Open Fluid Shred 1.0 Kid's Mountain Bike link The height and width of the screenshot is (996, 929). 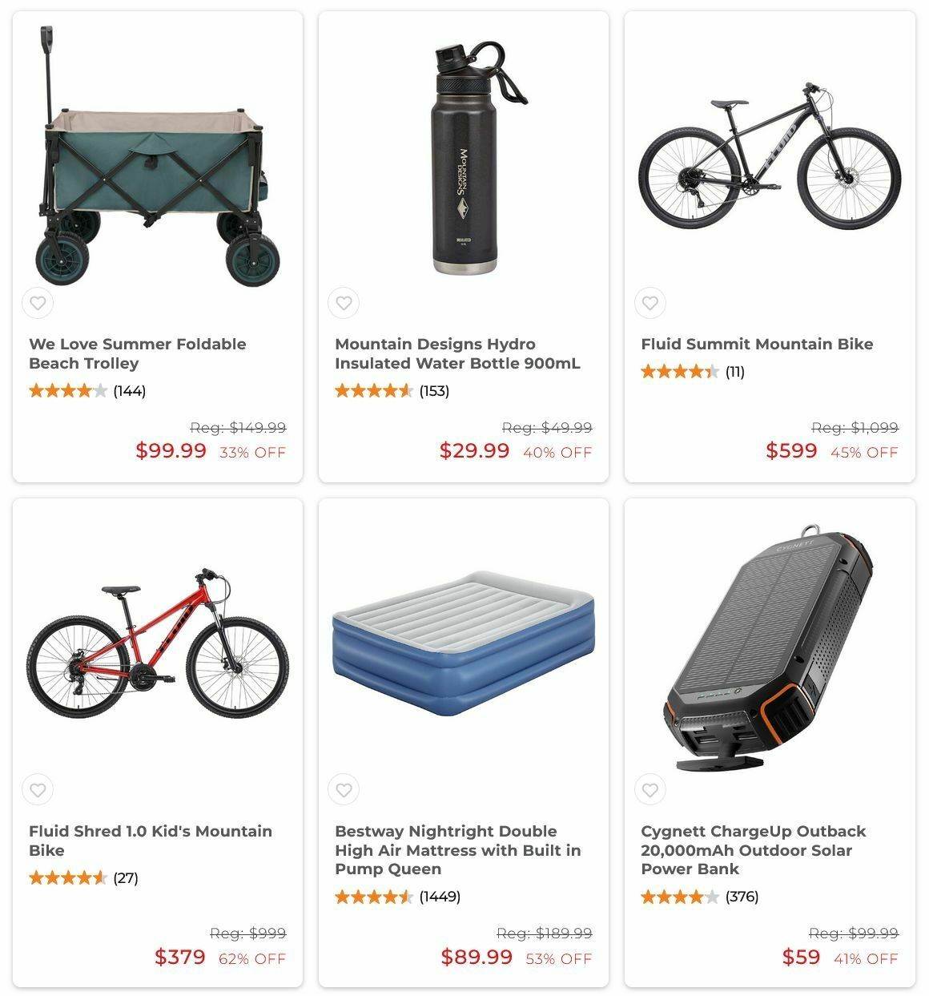click(x=150, y=841)
